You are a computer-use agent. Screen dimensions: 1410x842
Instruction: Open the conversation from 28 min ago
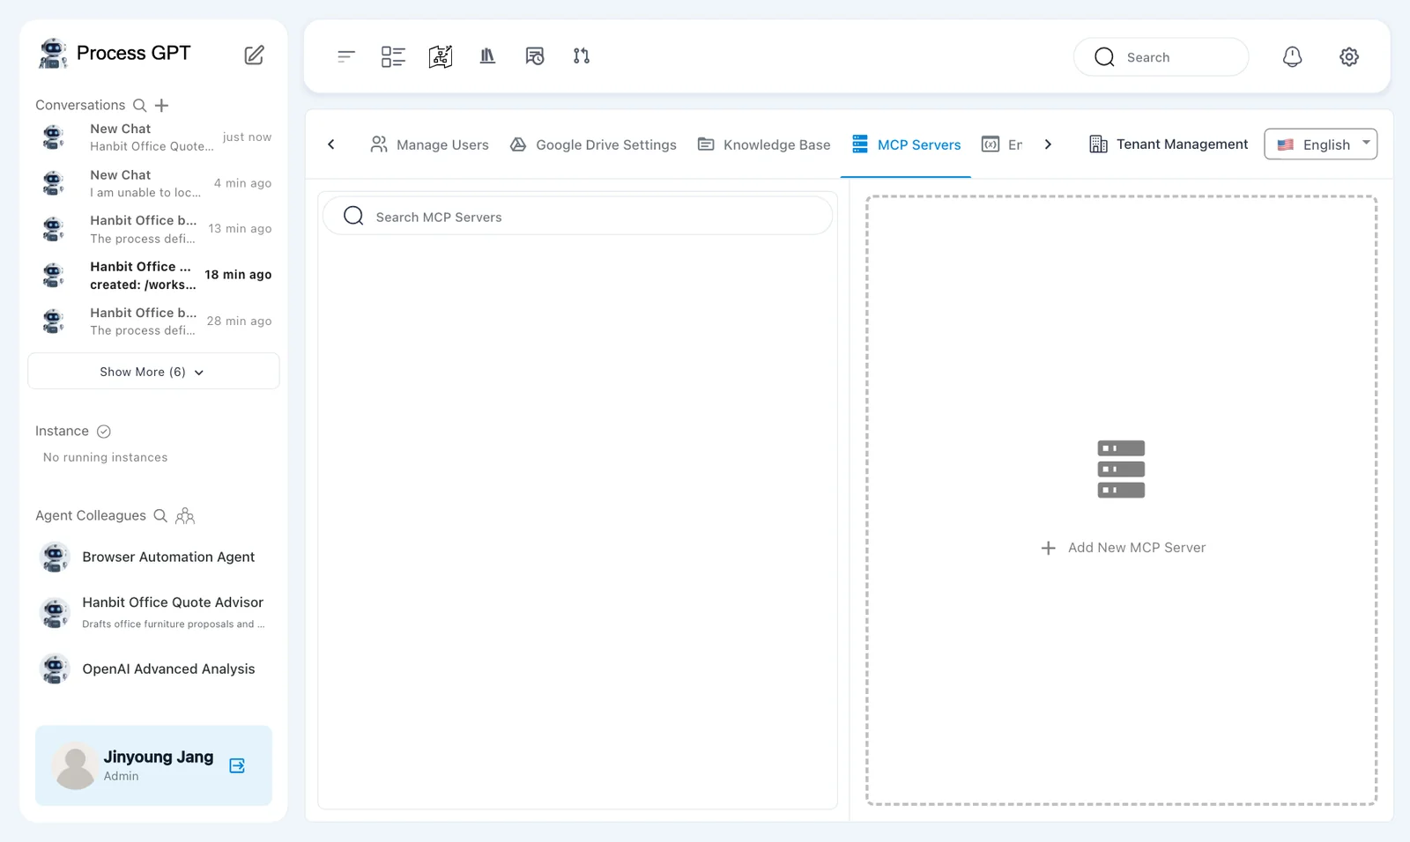(155, 321)
